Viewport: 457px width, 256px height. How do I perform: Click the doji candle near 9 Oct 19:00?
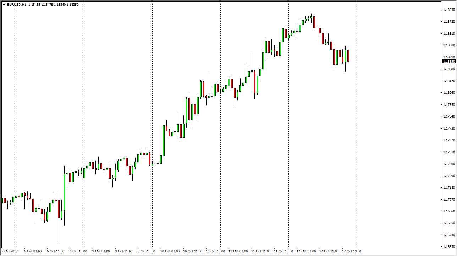[156, 164]
